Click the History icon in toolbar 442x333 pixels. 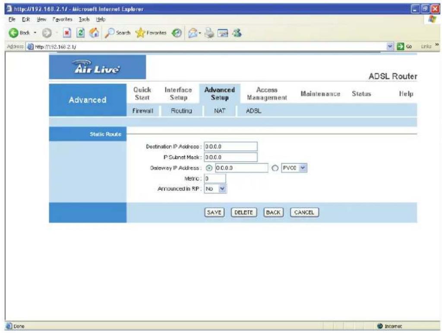177,33
